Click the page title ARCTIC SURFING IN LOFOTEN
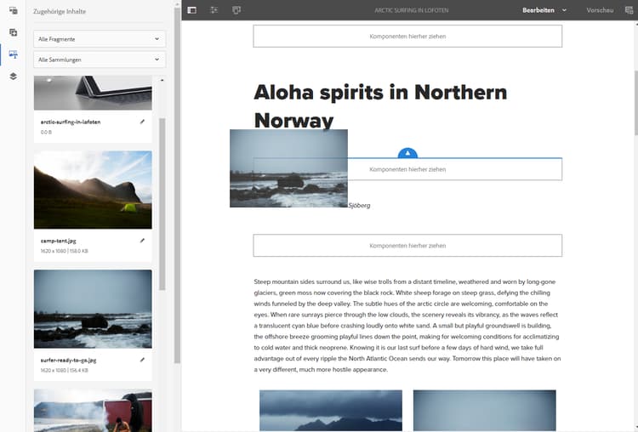Image resolution: width=638 pixels, height=432 pixels. 412,10
